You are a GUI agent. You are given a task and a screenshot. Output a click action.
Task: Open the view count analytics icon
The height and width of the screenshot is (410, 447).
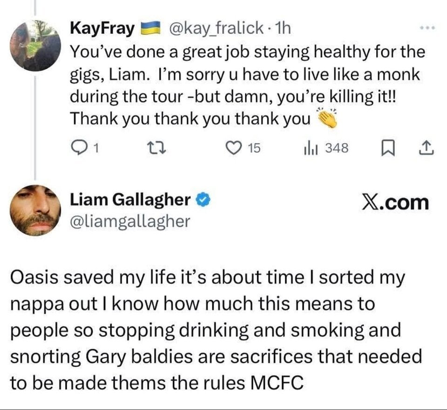(x=311, y=148)
